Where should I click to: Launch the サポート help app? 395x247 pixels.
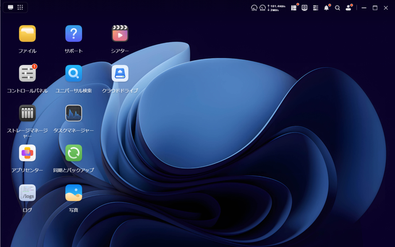point(74,34)
